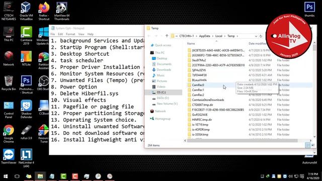
Task: Launch Shadow Defender from desktop
Action: click(x=26, y=110)
